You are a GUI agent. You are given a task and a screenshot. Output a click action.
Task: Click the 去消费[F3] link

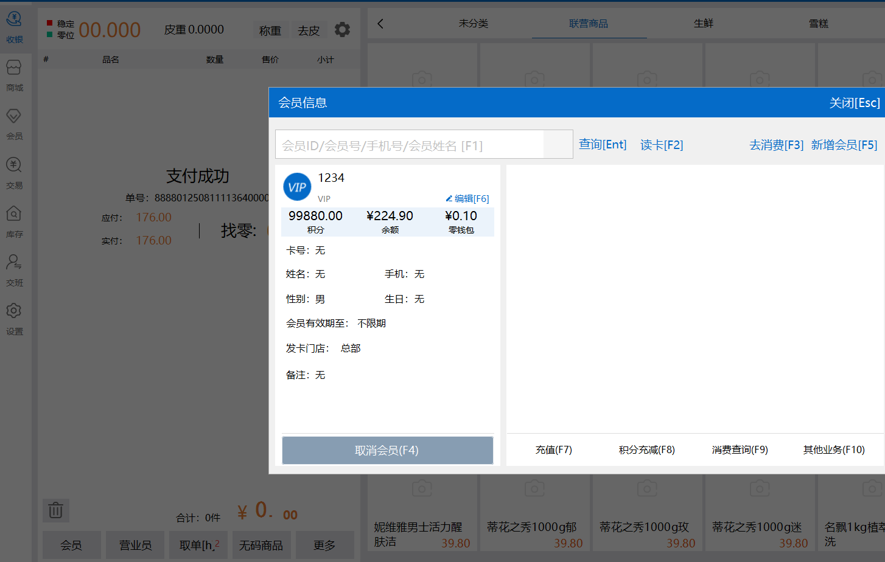(x=776, y=145)
